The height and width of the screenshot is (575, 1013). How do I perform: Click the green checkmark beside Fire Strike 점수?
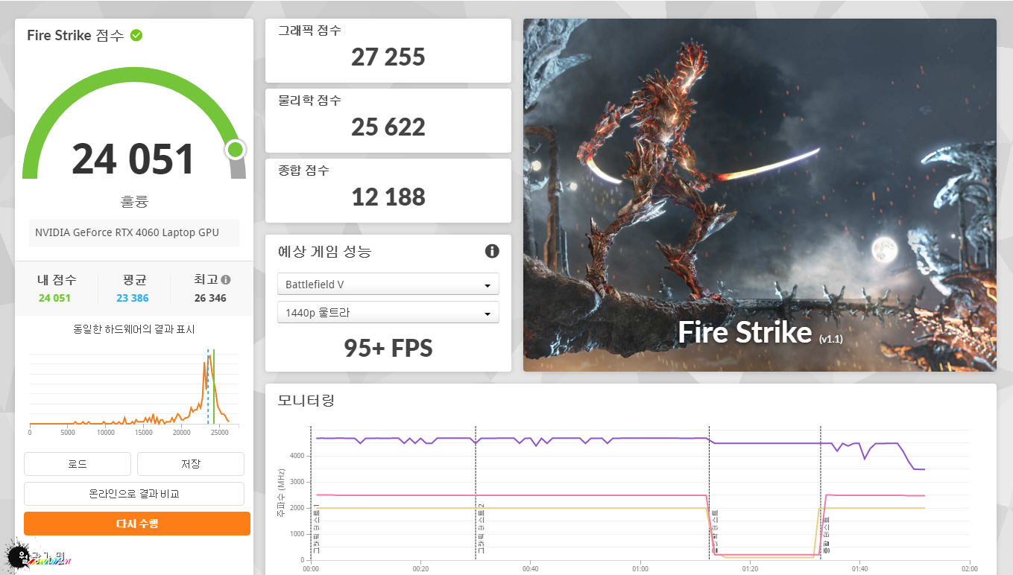(136, 35)
